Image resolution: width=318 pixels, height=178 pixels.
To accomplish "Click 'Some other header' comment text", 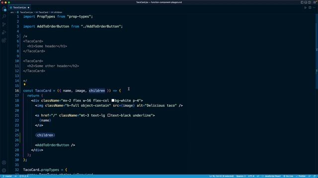I will click(x=52, y=66).
